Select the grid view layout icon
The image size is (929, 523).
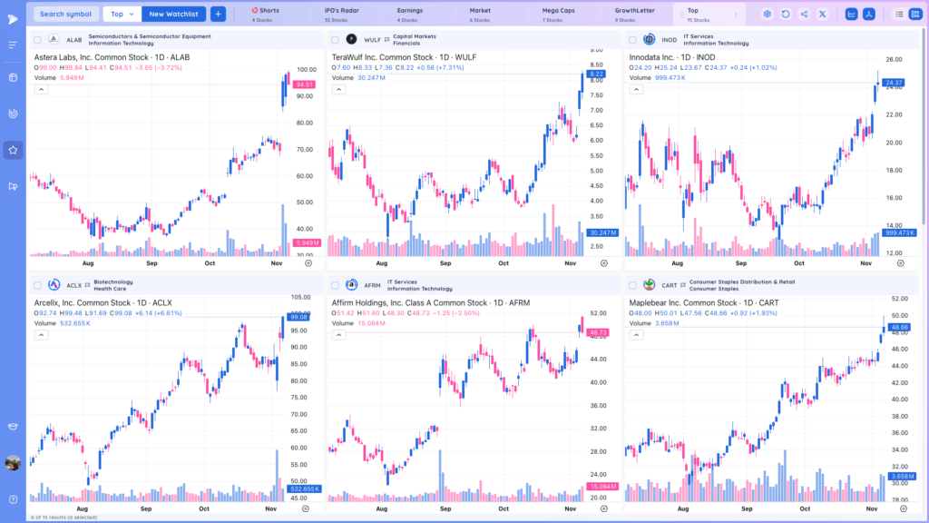click(914, 14)
